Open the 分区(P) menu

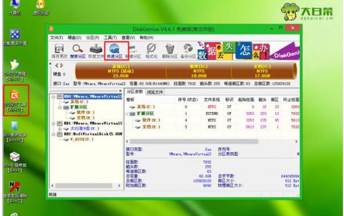92,37
